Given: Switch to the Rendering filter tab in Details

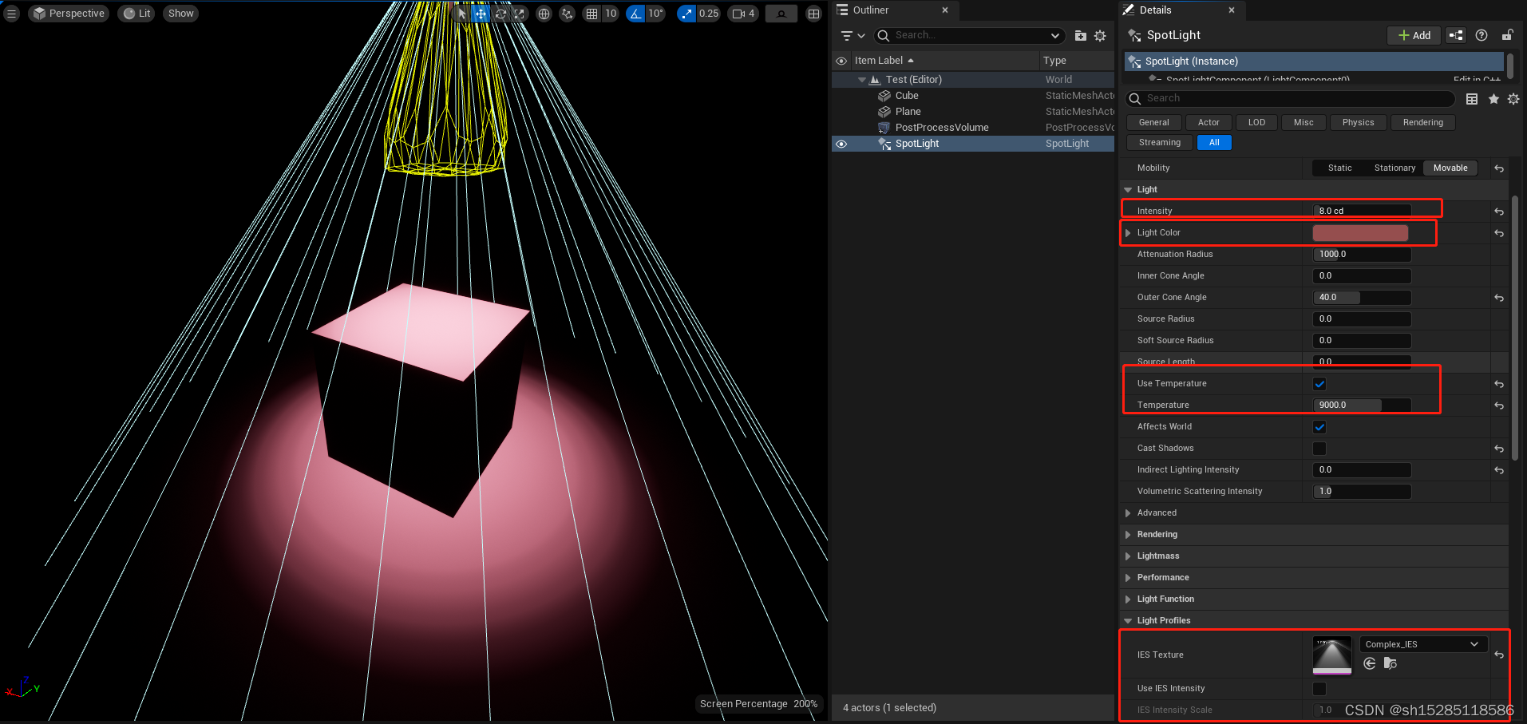Looking at the screenshot, I should pyautogui.click(x=1422, y=122).
